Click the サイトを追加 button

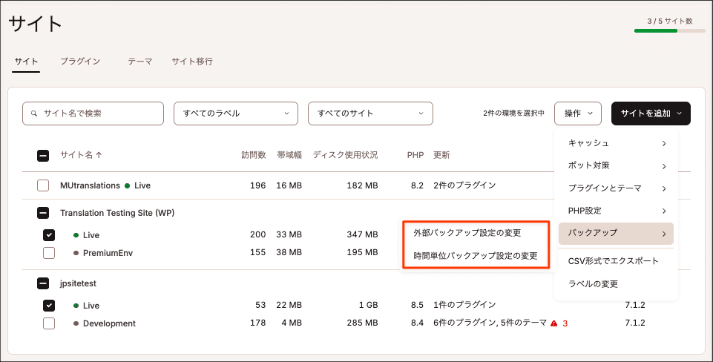pyautogui.click(x=651, y=113)
